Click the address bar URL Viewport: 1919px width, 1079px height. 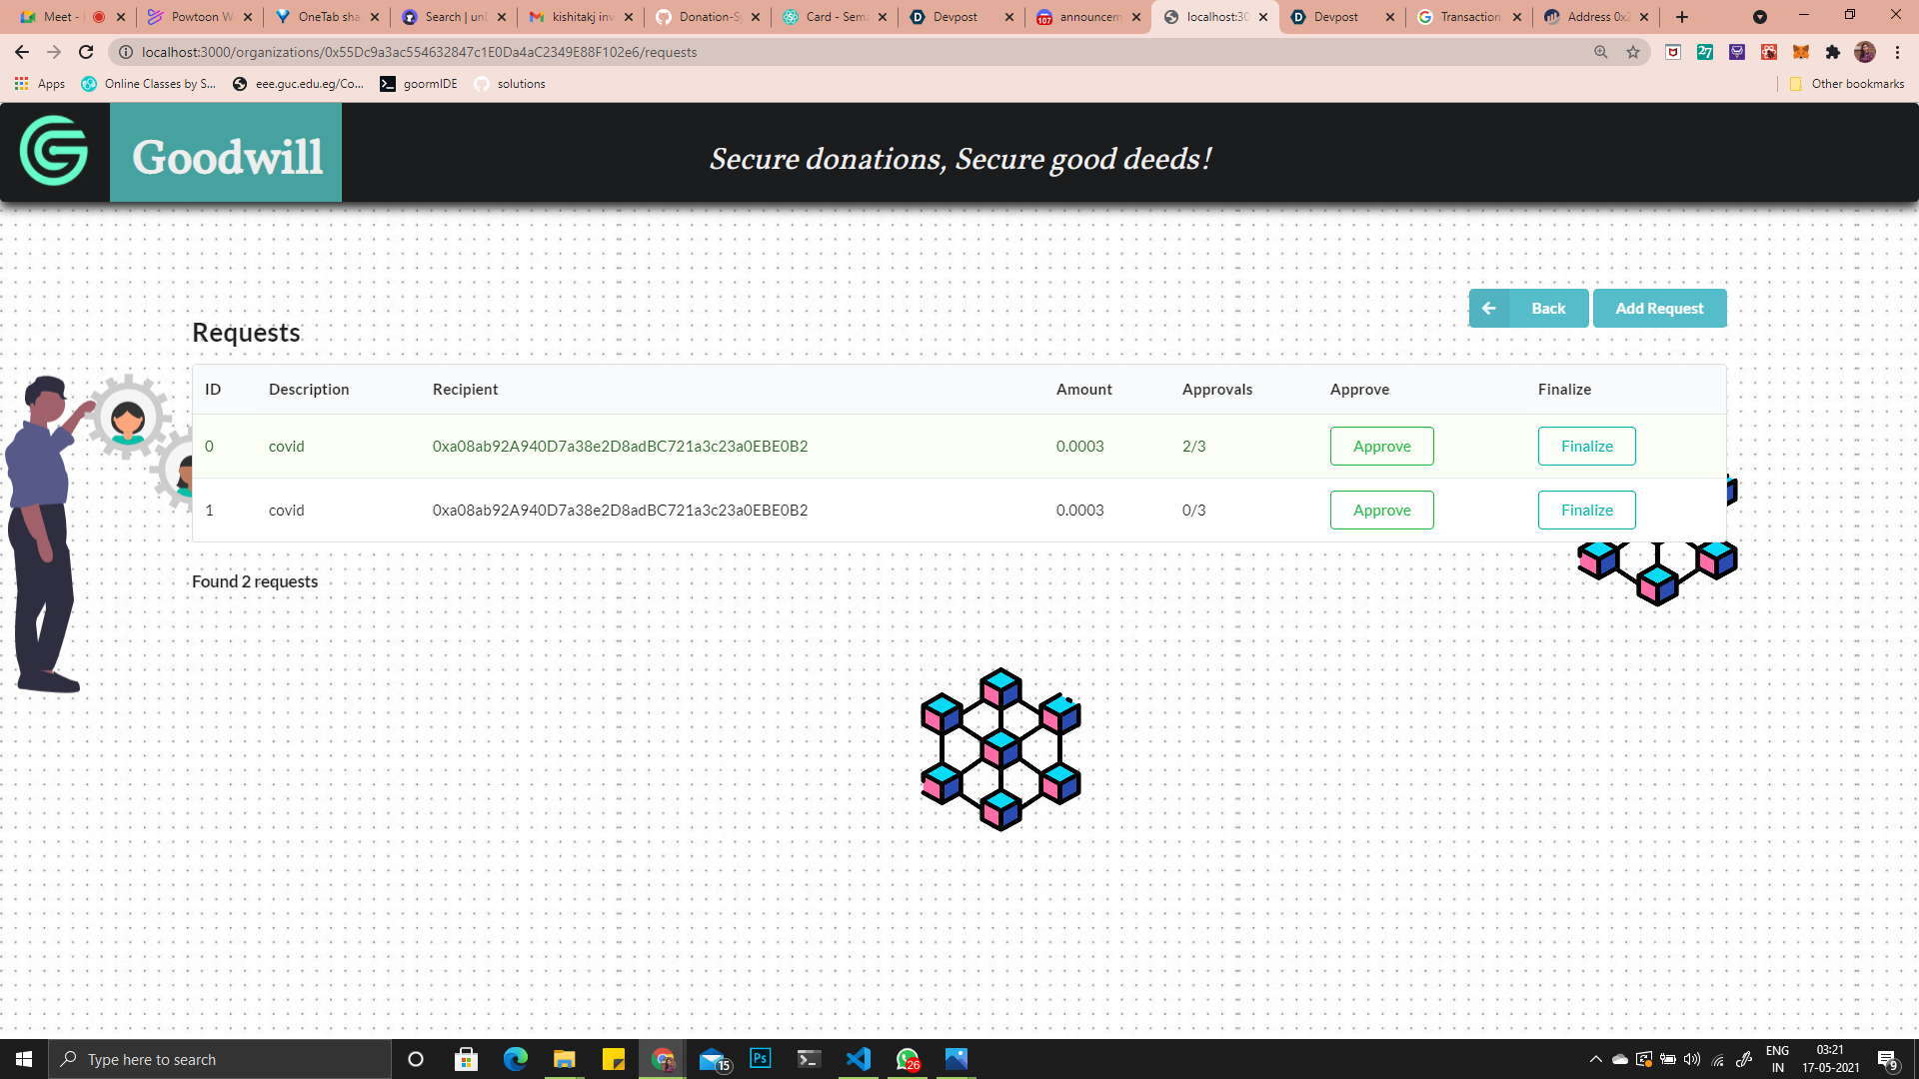click(x=420, y=52)
